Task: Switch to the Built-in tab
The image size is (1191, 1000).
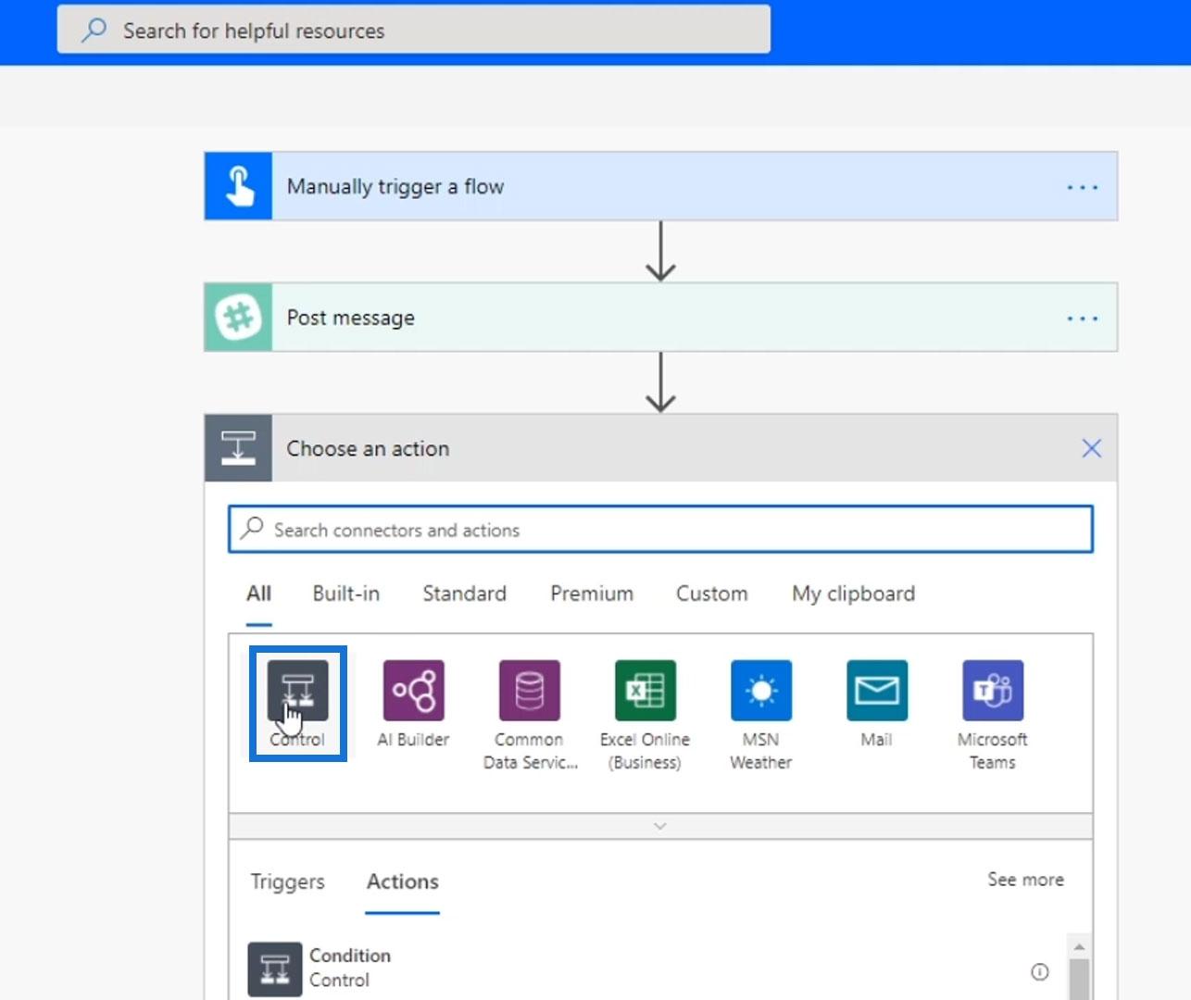Action: pyautogui.click(x=346, y=594)
